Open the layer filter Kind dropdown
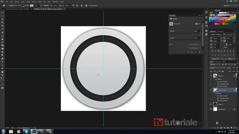This screenshot has width=239, height=134. [215, 64]
